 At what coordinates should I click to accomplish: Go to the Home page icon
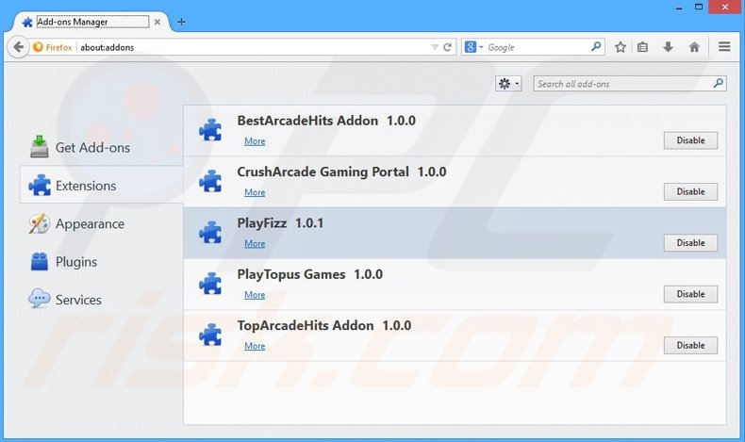(694, 47)
